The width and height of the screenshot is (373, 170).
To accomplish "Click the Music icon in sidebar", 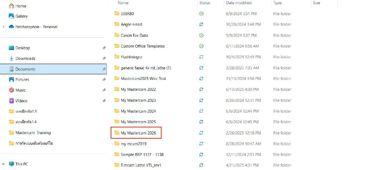I will [11, 90].
